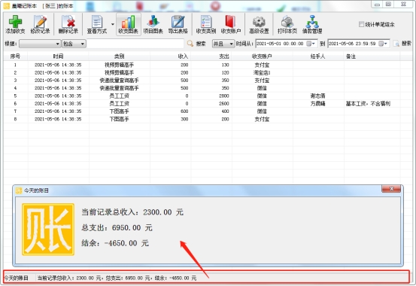Click the 搜索 button with magnifier

(196, 44)
